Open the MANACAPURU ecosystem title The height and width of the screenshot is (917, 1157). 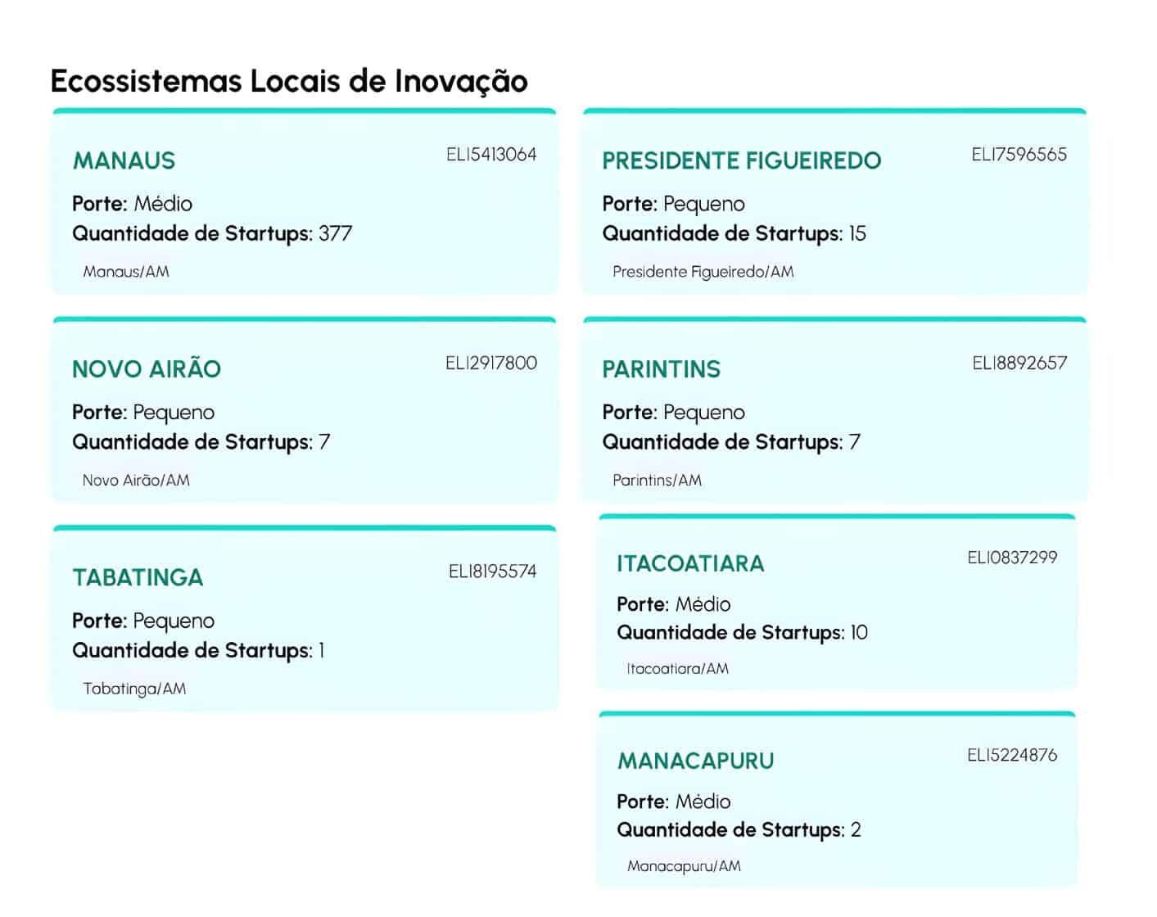tap(695, 761)
